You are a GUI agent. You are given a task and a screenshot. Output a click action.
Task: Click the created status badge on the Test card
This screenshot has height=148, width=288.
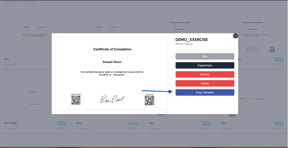[133, 124]
